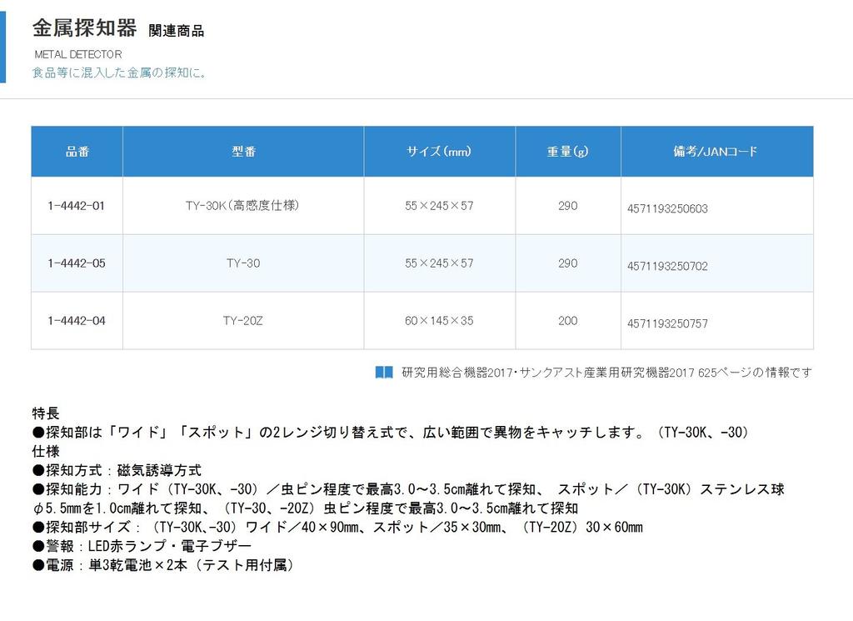This screenshot has height=621, width=853.
Task: Click the 重量(g) column header
Action: point(567,152)
